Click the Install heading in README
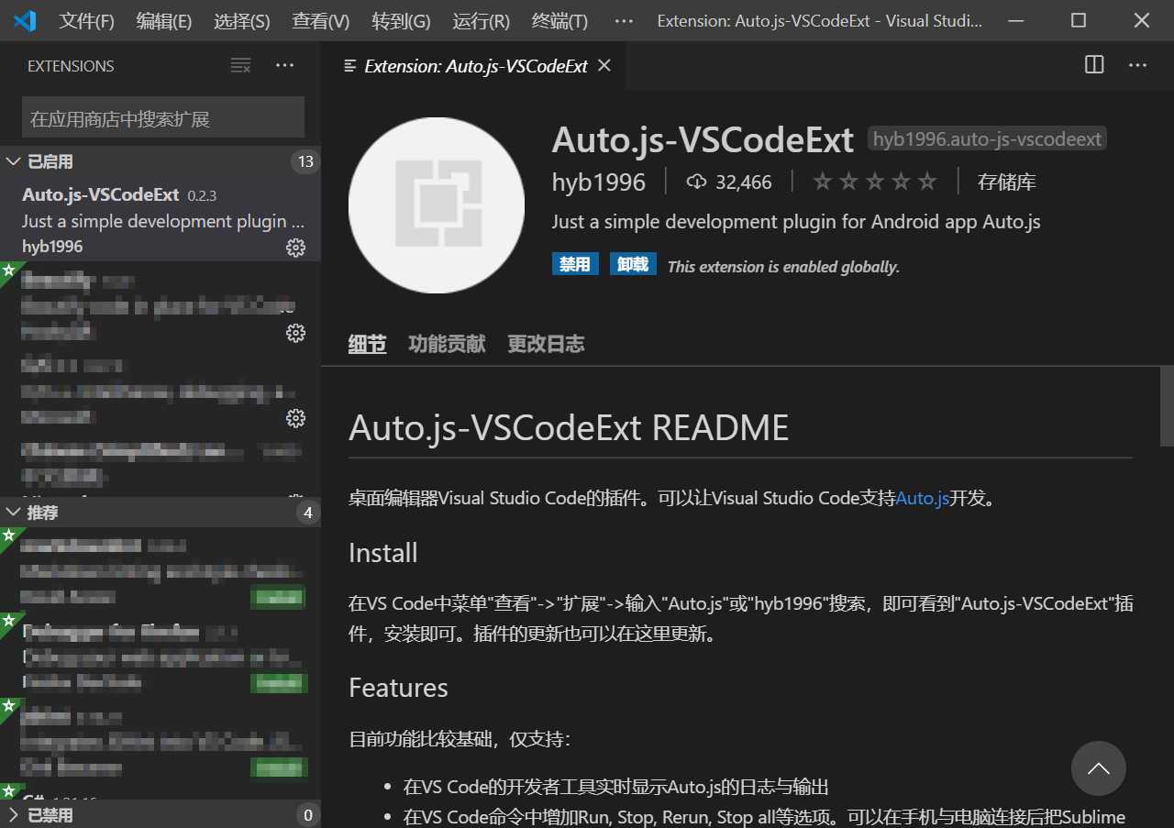The width and height of the screenshot is (1174, 828). pos(383,553)
